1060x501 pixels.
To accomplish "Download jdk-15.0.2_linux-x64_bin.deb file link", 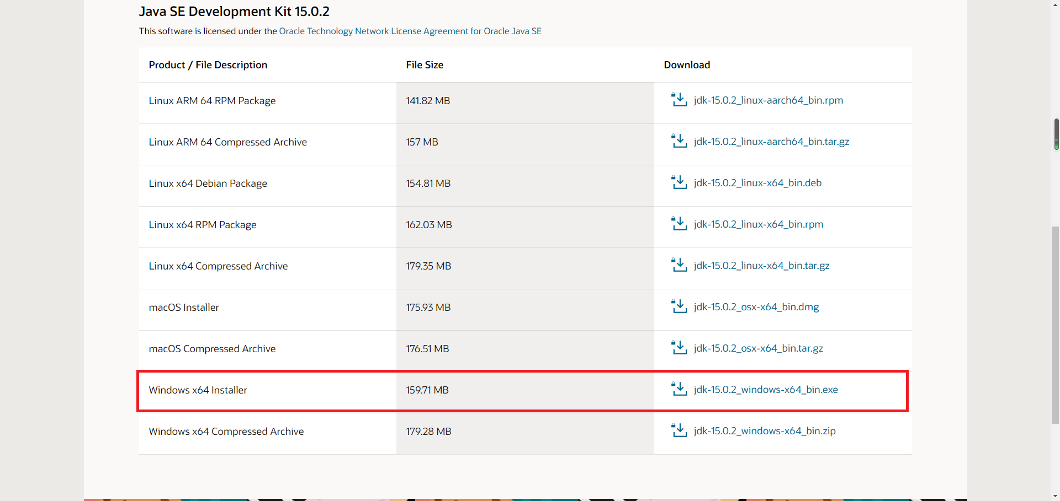I will 757,183.
